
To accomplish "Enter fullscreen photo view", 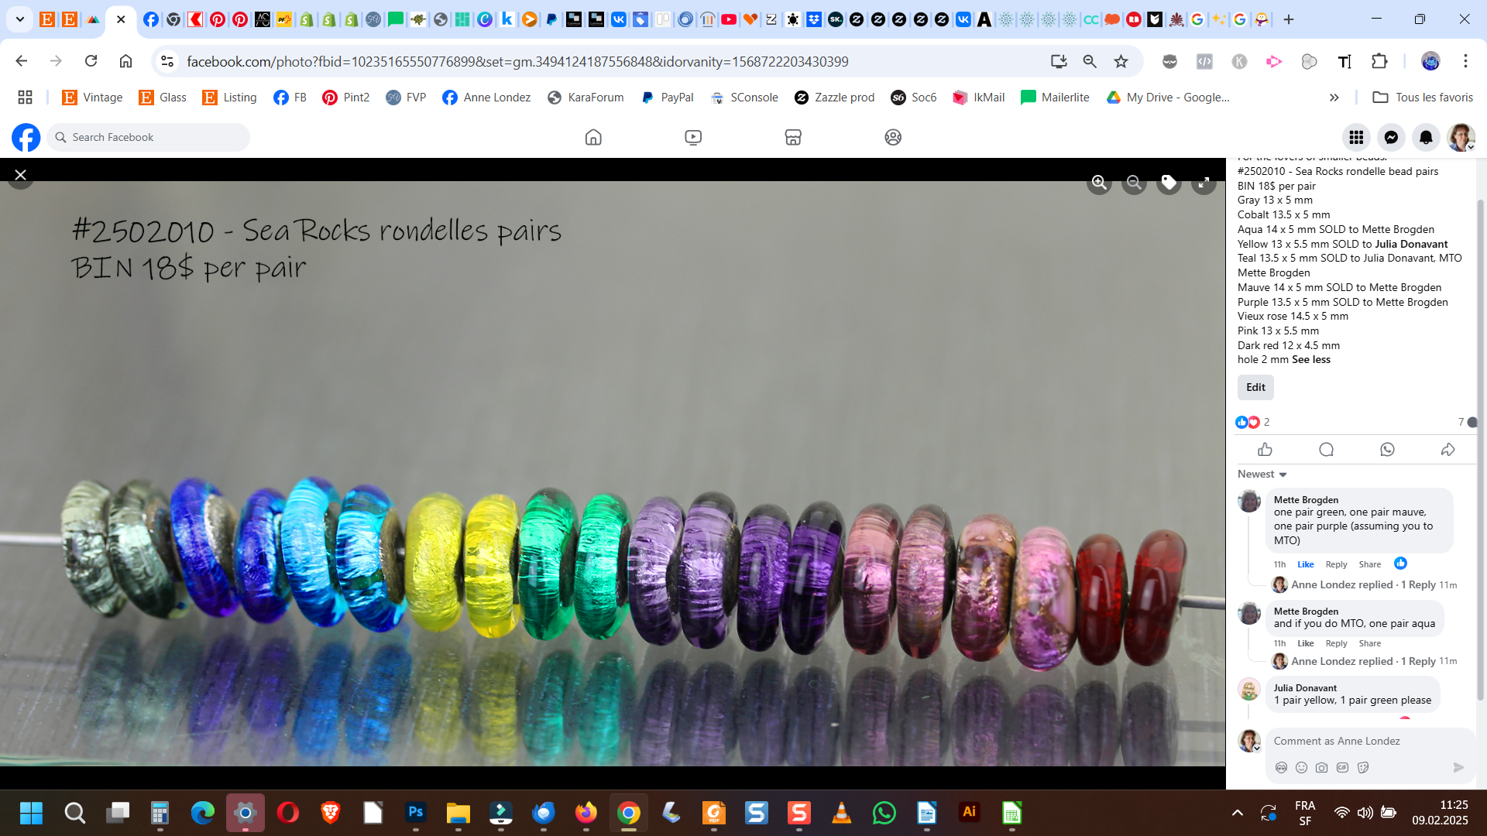I will pos(1204,183).
